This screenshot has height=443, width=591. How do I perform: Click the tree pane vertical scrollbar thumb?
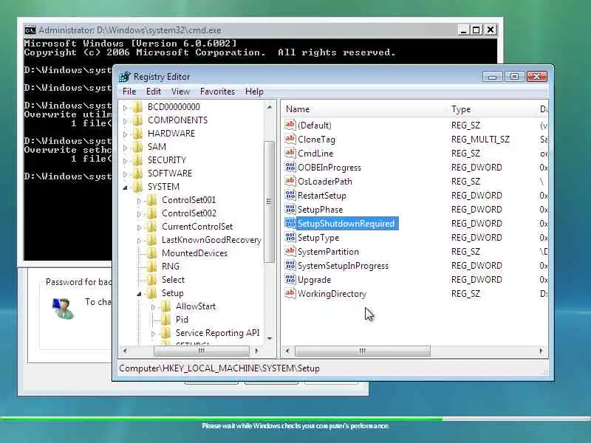click(x=269, y=202)
